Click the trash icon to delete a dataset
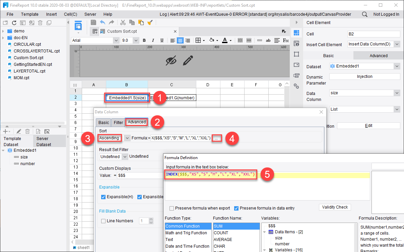Viewport: 404px width, 252px height. tap(27, 131)
